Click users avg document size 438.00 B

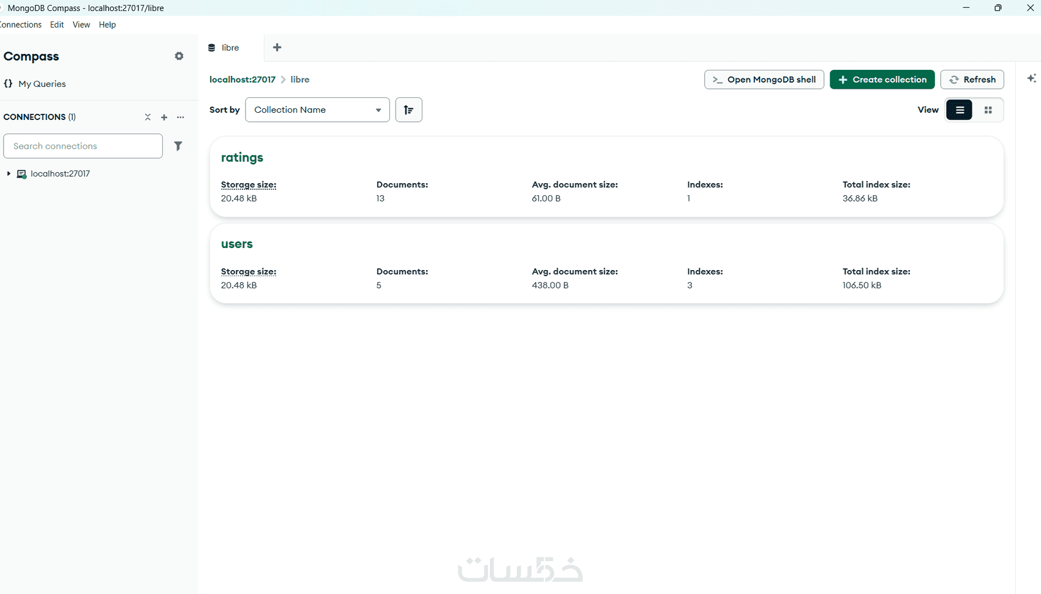pyautogui.click(x=550, y=285)
